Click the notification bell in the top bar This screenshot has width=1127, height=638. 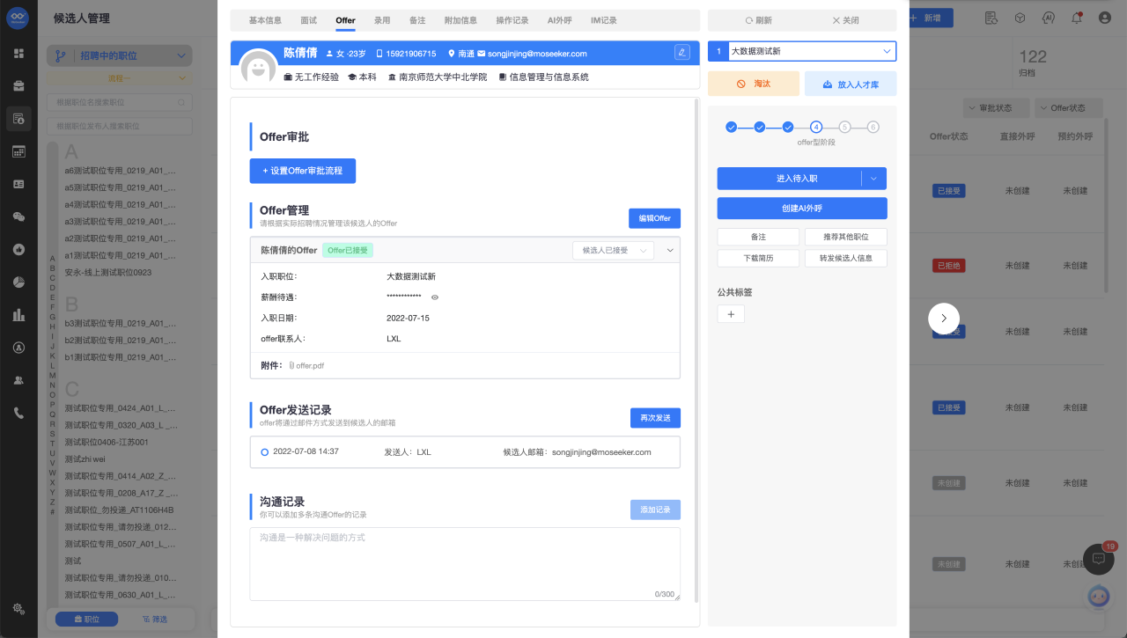[x=1076, y=18]
